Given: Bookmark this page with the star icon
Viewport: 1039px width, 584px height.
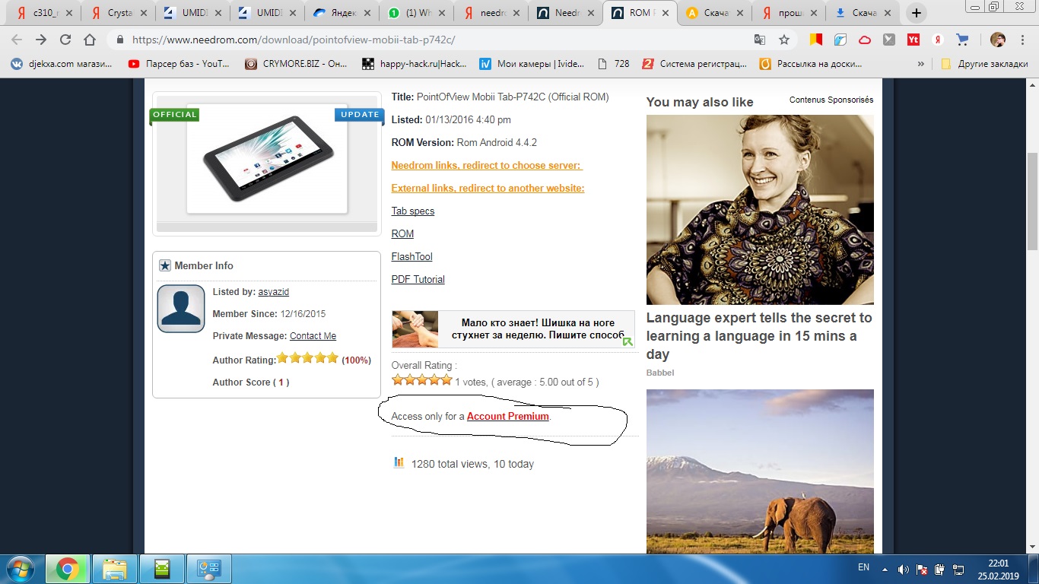Looking at the screenshot, I should click(784, 40).
